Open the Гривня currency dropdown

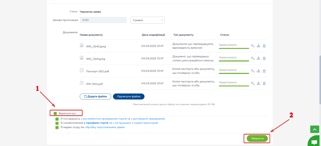pyautogui.click(x=147, y=20)
